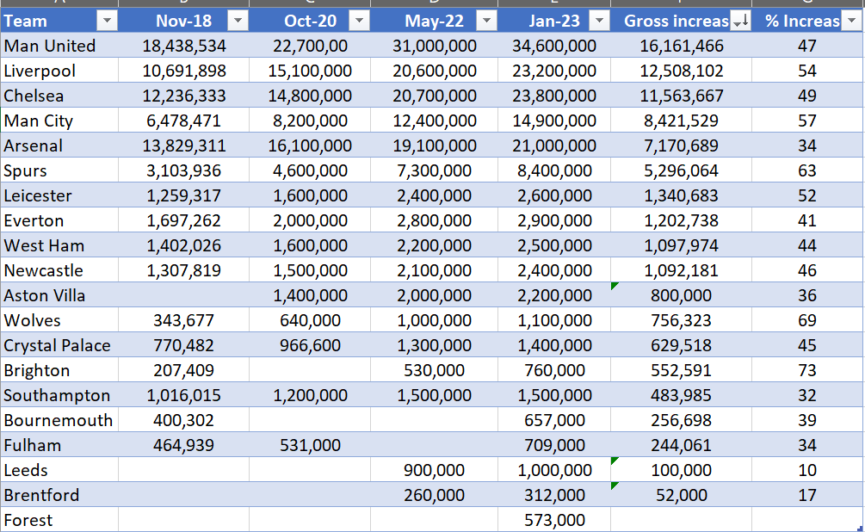The width and height of the screenshot is (865, 532).
Task: Select Man United's Oct-20 value 22,700,00
Action: (310, 46)
